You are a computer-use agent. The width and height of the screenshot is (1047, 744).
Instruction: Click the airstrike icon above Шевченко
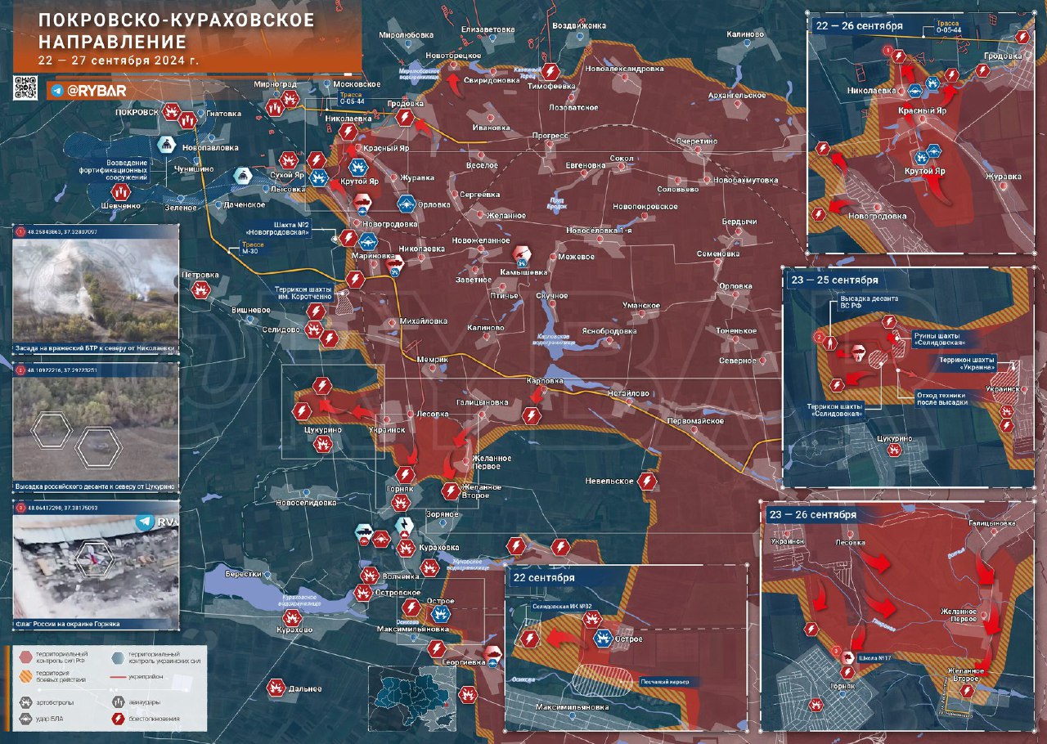pos(121,191)
